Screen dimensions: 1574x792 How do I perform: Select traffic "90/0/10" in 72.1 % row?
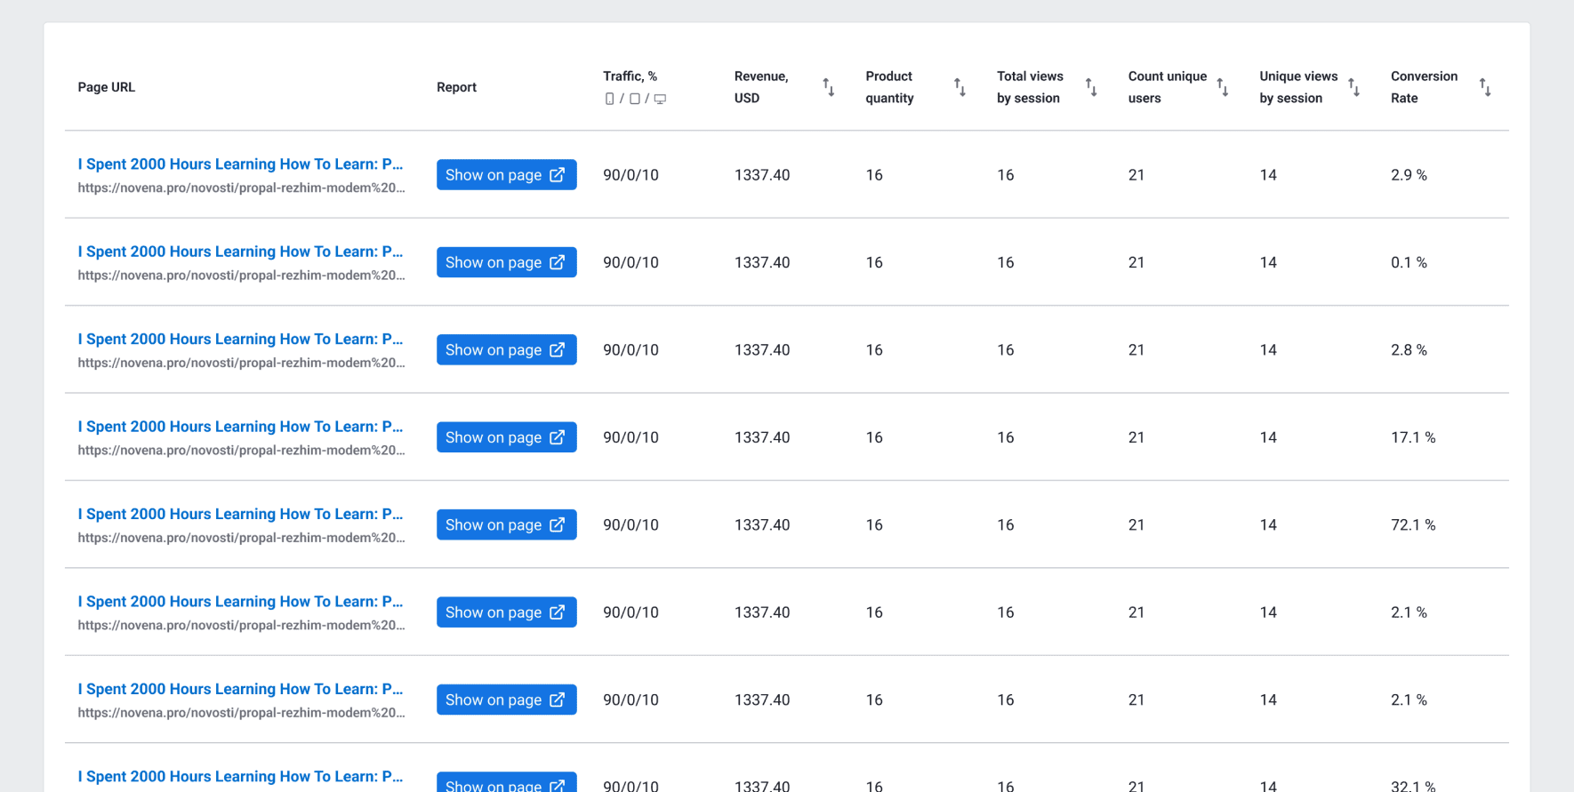[630, 524]
